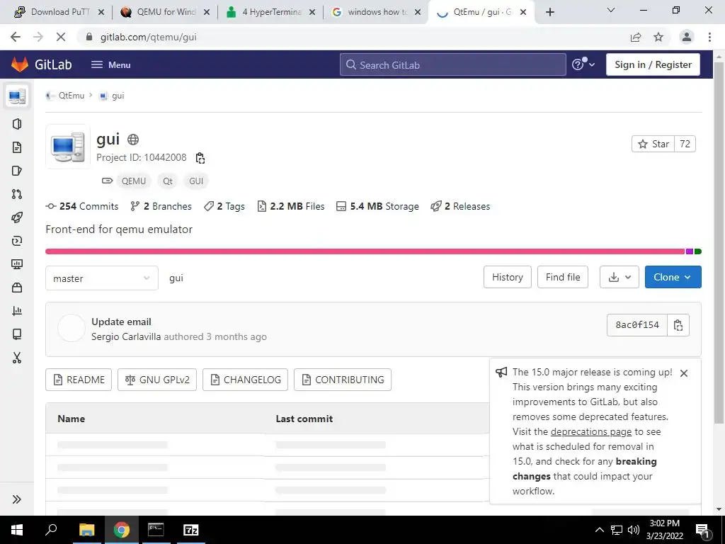The image size is (725, 544).
Task: Open the download source code dropdown
Action: coord(620,277)
